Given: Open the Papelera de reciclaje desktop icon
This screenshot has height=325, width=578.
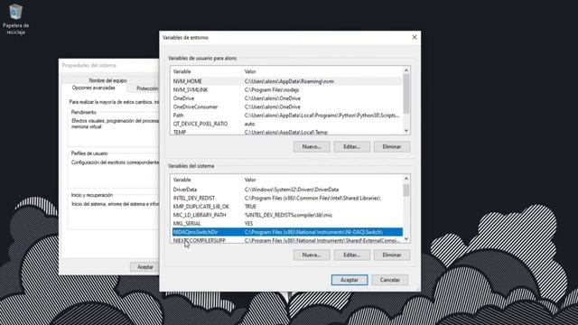Looking at the screenshot, I should pos(15,19).
